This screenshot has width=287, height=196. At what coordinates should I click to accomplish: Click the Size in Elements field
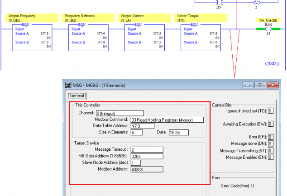click(x=137, y=133)
